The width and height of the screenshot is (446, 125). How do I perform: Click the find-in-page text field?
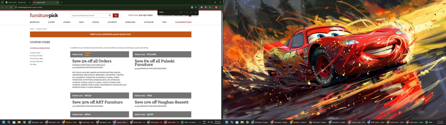pos(168,12)
